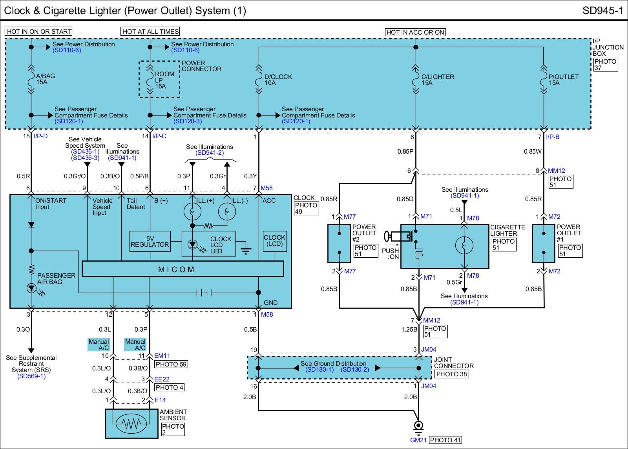The width and height of the screenshot is (628, 449).
Task: Select the 5V REGULATOR block
Action: click(x=150, y=241)
